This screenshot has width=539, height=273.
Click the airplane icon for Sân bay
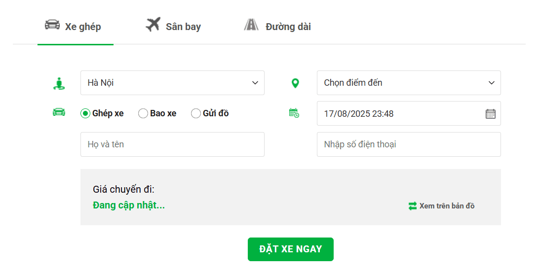click(x=153, y=25)
